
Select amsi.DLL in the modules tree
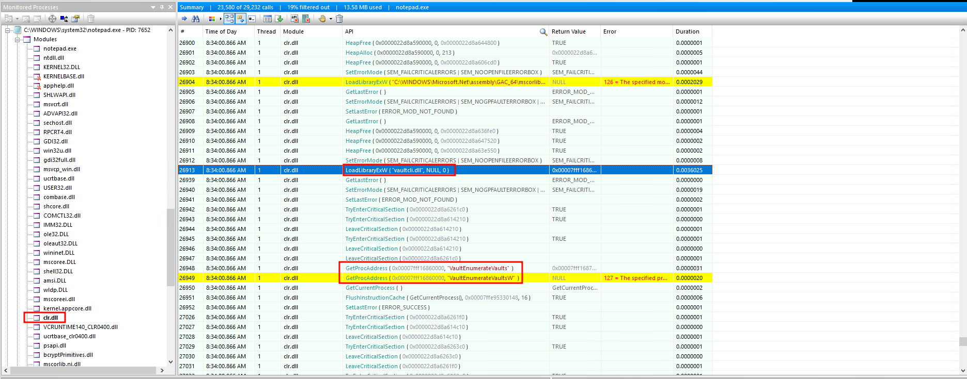(x=55, y=281)
